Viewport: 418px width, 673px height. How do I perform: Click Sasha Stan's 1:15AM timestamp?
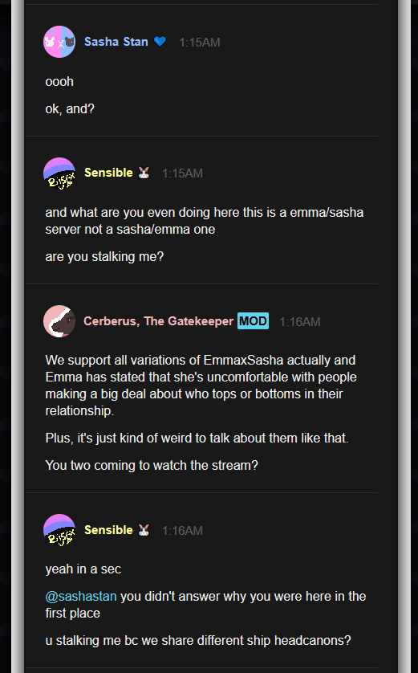click(x=200, y=43)
